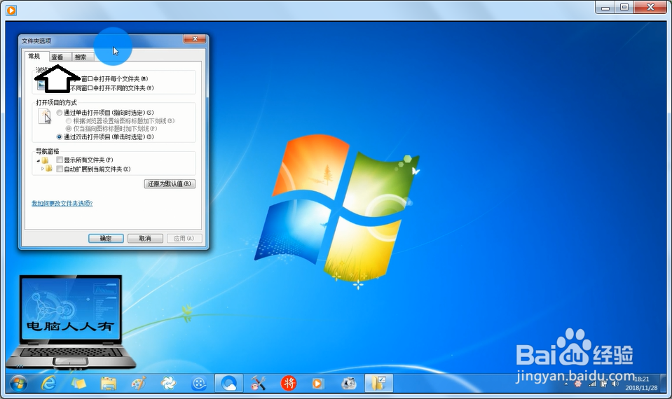Open the film reel app on the taskbar

199,383
